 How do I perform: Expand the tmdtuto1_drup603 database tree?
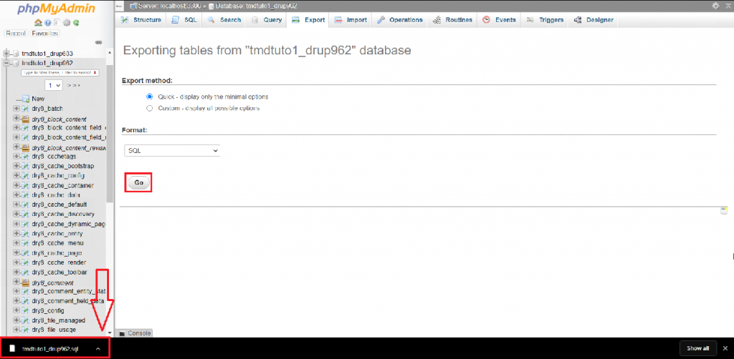click(7, 54)
